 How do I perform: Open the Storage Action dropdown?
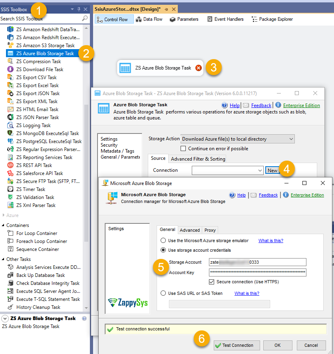pos(290,139)
